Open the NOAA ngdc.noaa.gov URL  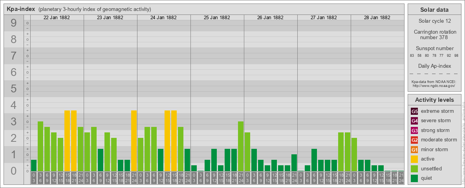click(434, 85)
